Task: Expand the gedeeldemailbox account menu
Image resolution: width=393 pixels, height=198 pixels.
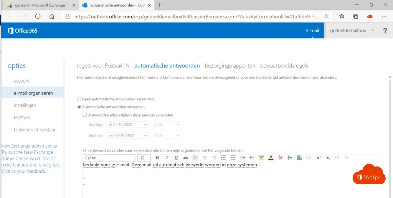Action: (x=372, y=31)
